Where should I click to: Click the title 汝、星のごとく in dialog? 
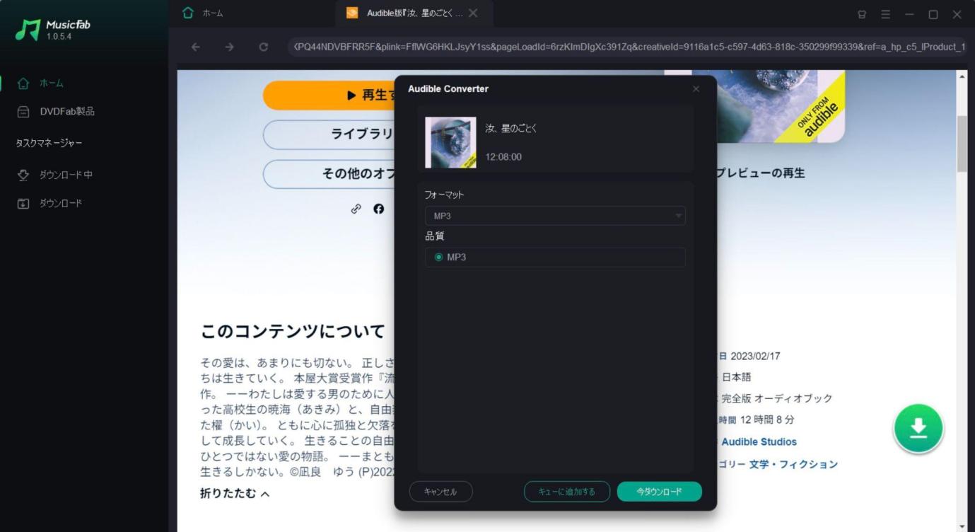tap(511, 128)
